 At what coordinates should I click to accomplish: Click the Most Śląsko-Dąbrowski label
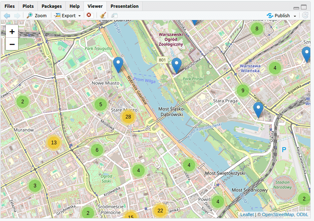click(172, 112)
